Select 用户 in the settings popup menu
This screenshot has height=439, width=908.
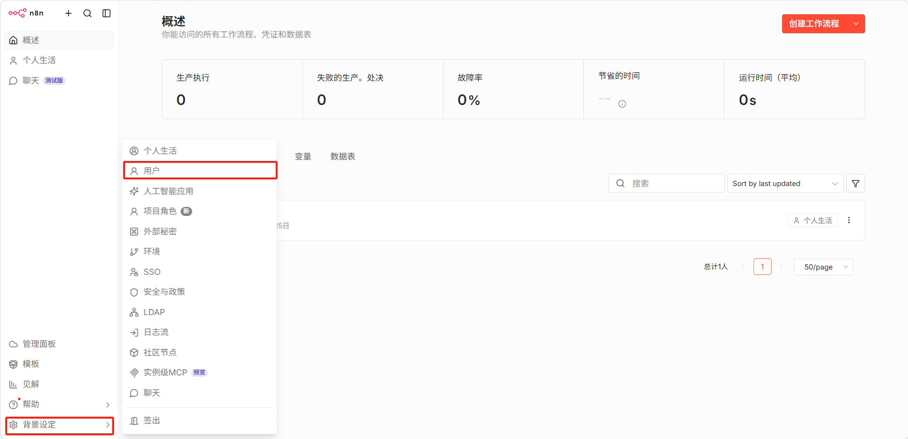click(x=200, y=171)
